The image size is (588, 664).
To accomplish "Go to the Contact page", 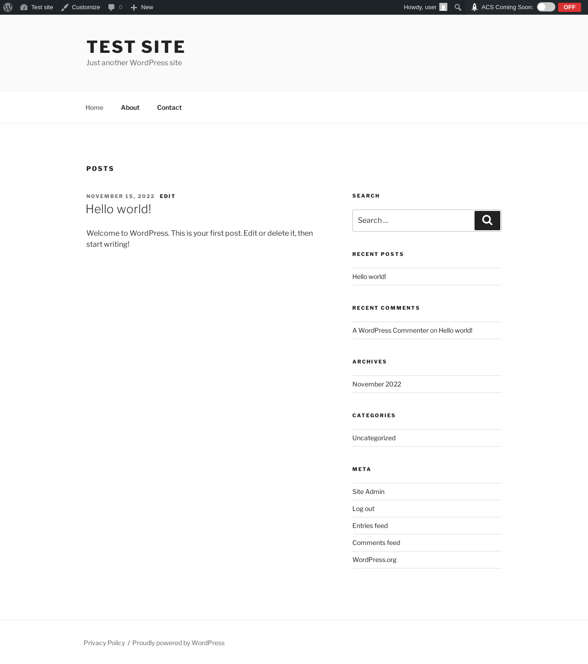I will [x=169, y=108].
